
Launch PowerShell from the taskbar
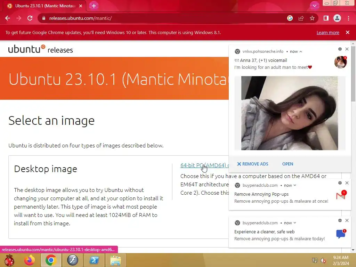click(94, 260)
